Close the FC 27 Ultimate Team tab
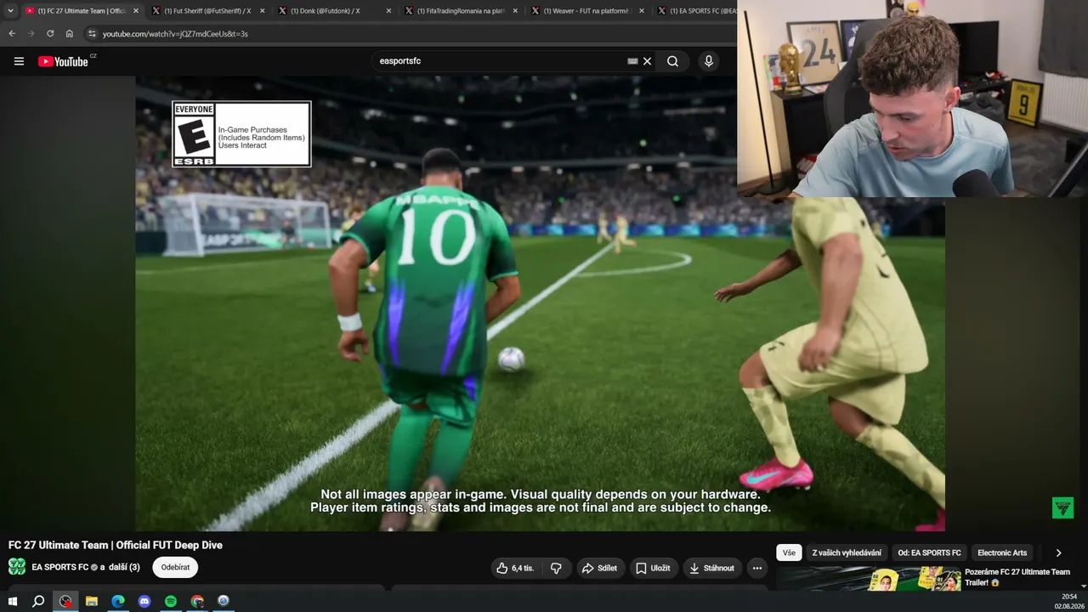Viewport: 1088px width, 612px height. (x=136, y=11)
